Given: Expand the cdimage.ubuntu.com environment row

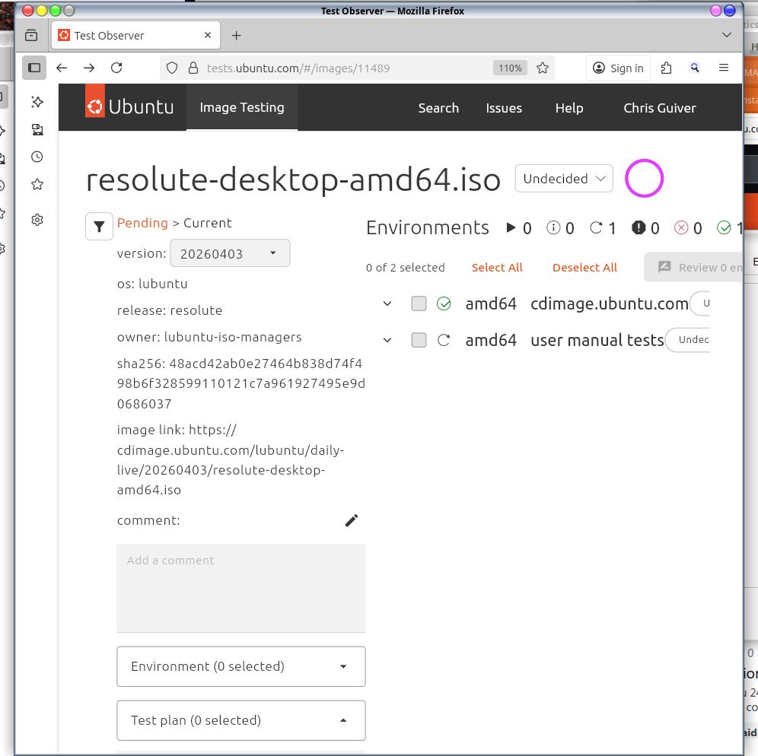Looking at the screenshot, I should [387, 303].
